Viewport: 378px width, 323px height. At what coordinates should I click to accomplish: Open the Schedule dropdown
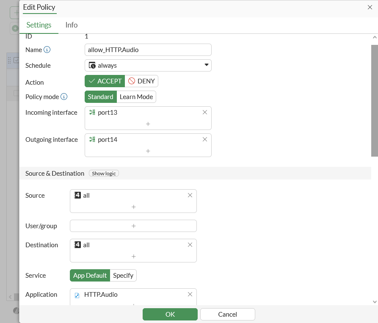pos(148,66)
